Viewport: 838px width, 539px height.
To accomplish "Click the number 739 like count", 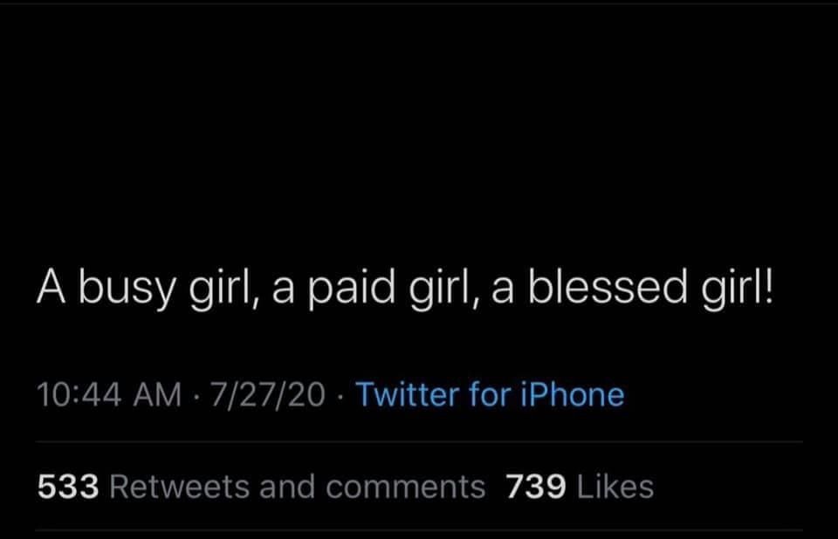I will [x=536, y=487].
